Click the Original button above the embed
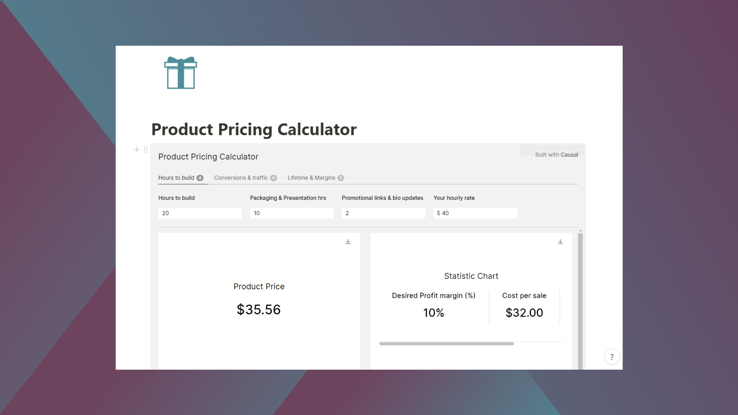 [563, 150]
